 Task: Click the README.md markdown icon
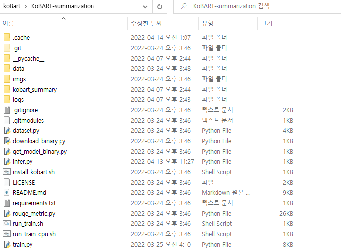tap(7, 192)
